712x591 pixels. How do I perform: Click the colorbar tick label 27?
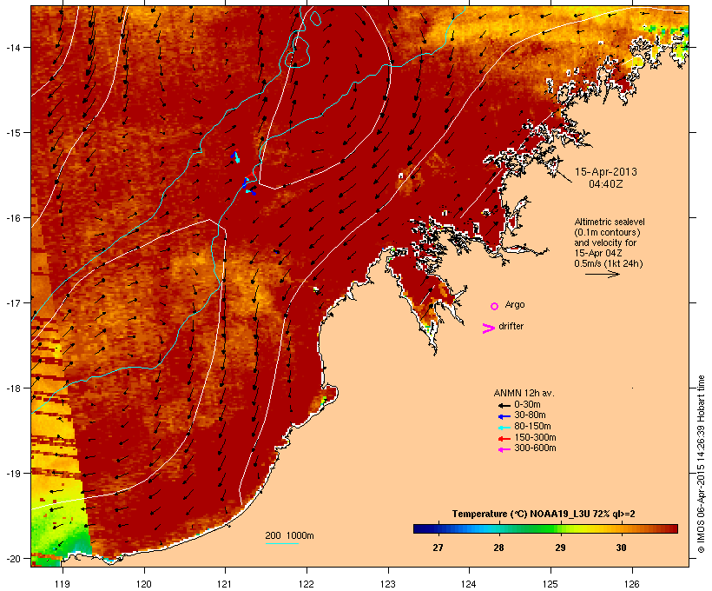(x=438, y=548)
